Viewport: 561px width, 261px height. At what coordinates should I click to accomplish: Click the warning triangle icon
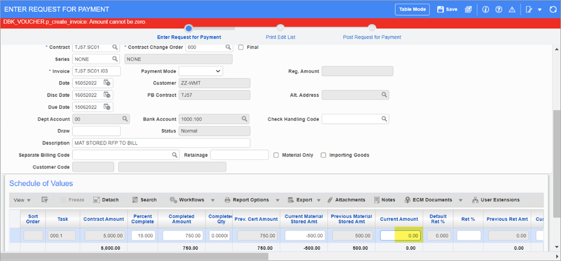coord(512,9)
